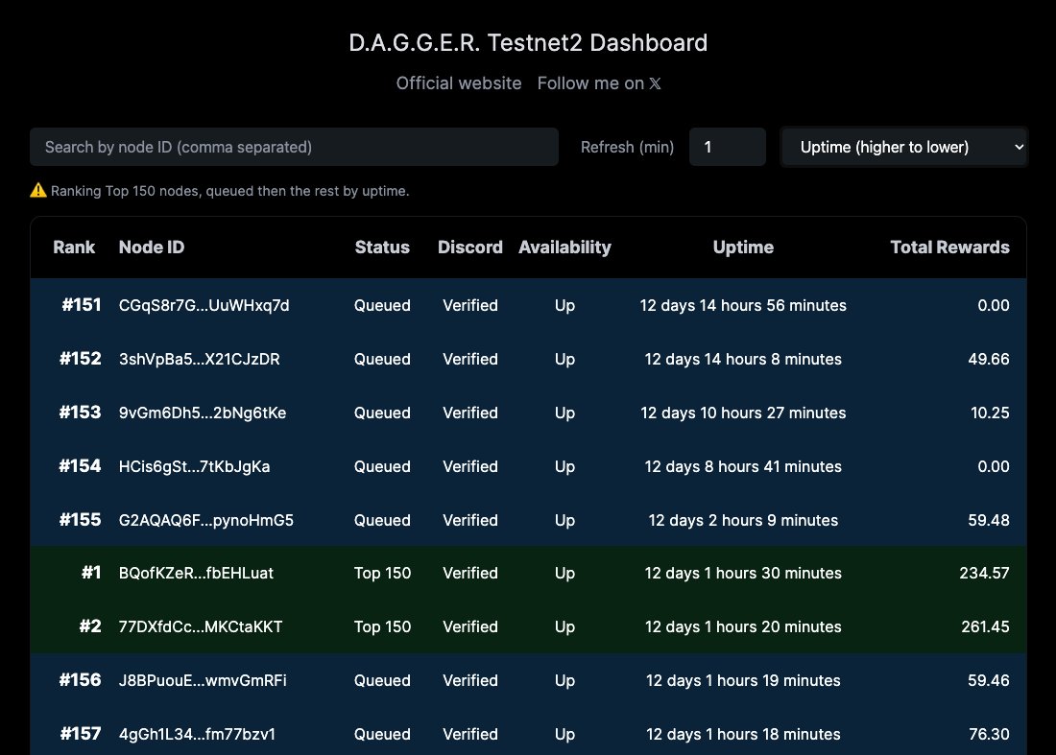
Task: Click the "Follow me on X" link
Action: coord(598,83)
